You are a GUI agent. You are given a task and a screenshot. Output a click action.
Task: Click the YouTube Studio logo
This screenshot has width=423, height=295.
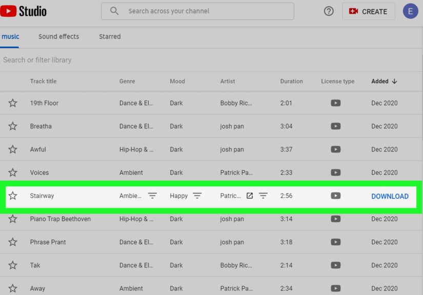tap(24, 11)
